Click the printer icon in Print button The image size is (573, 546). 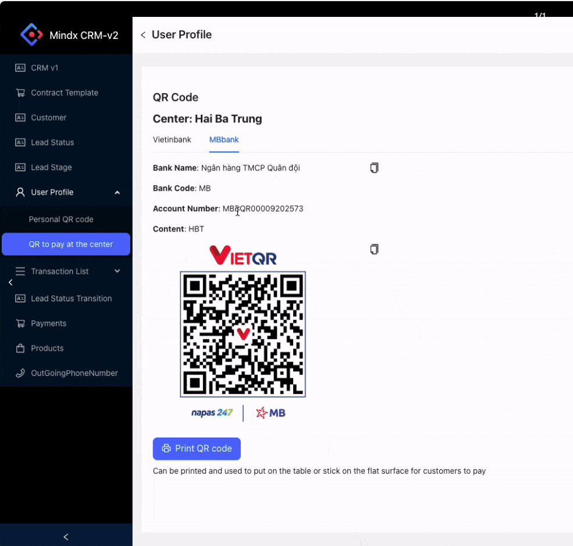coord(166,448)
